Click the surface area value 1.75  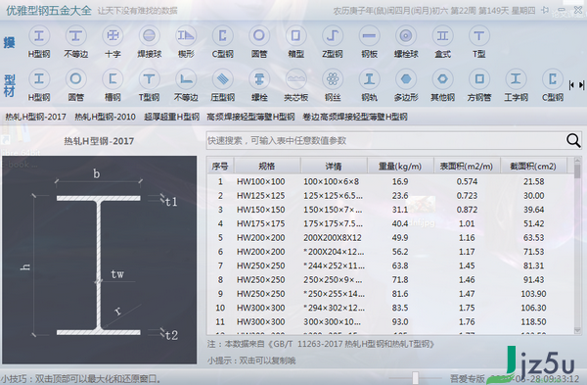467,308
